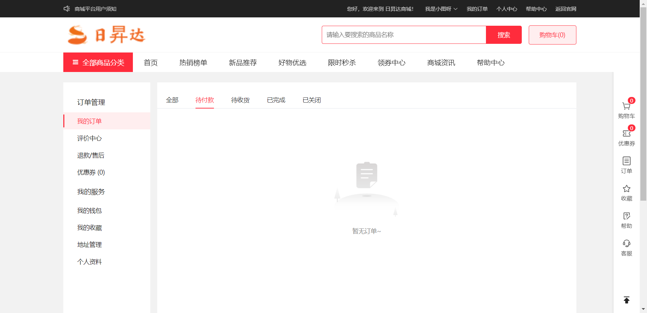Click the 购物车(0) button in header
This screenshot has width=647, height=313.
pyautogui.click(x=552, y=35)
